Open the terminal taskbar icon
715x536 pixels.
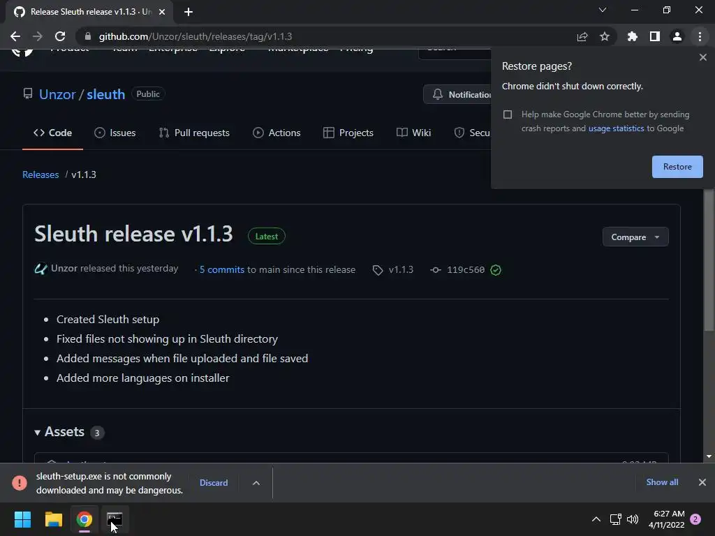click(115, 519)
